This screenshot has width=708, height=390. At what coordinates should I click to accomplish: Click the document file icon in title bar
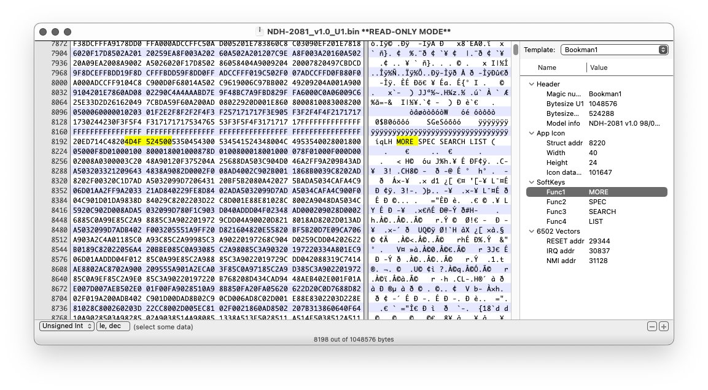pos(260,31)
